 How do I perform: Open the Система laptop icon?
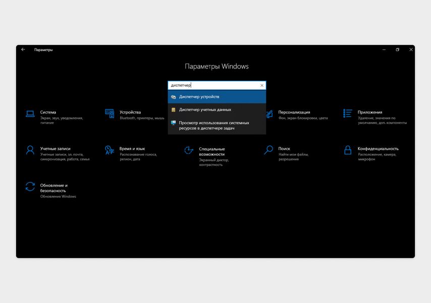[x=30, y=114]
